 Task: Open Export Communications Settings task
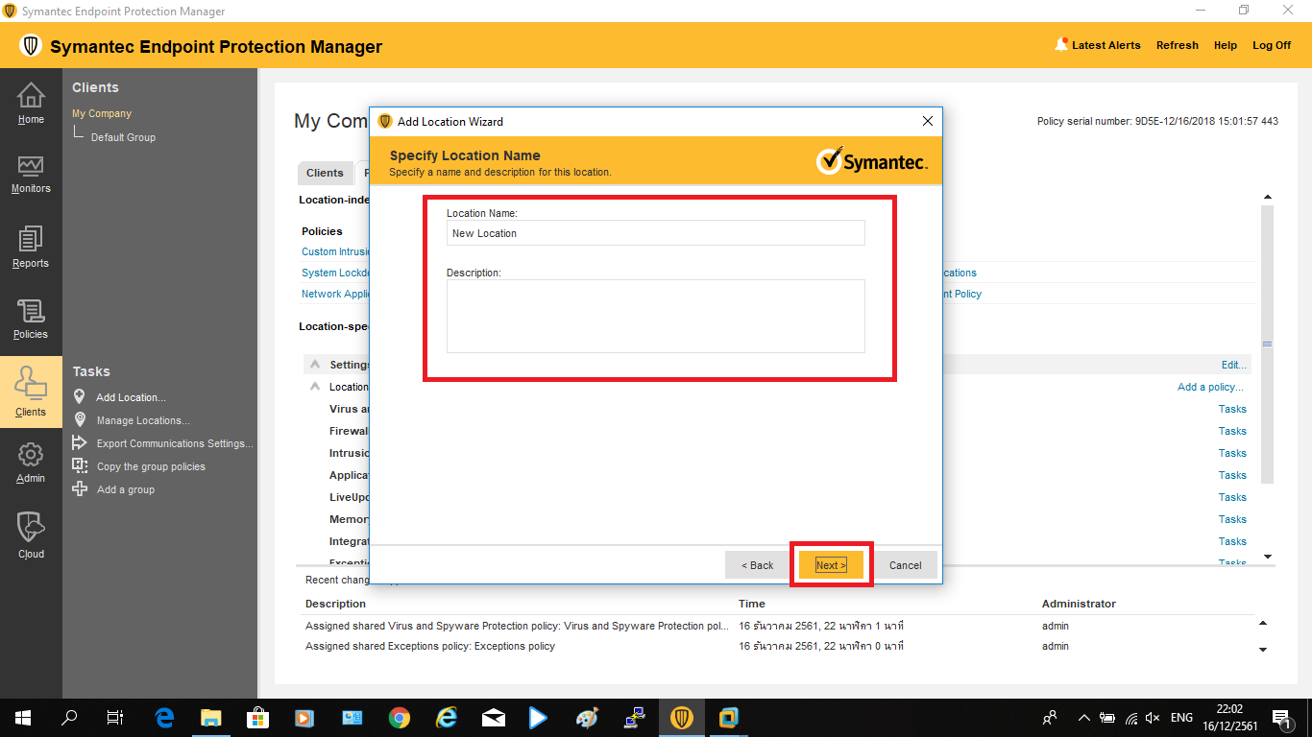coord(175,443)
